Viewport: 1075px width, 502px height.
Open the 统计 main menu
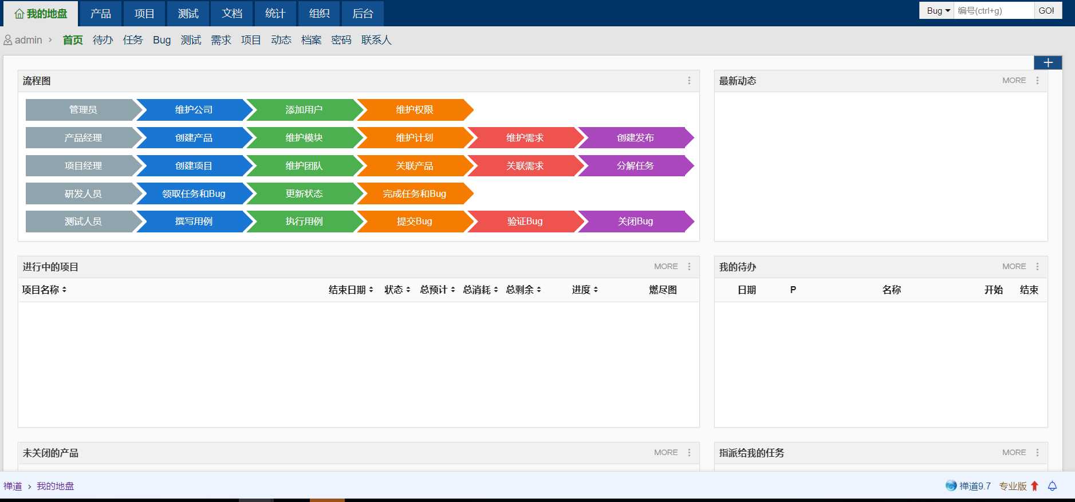click(275, 13)
